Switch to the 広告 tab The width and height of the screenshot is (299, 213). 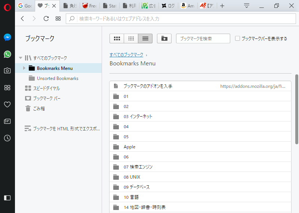[149, 6]
